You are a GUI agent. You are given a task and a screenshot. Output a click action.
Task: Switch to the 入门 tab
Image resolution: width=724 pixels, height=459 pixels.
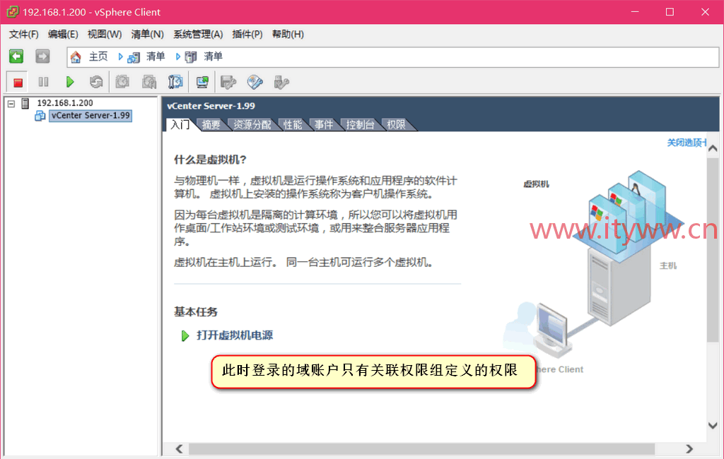coord(180,124)
